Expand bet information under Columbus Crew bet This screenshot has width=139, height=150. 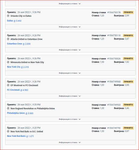(70, 50)
